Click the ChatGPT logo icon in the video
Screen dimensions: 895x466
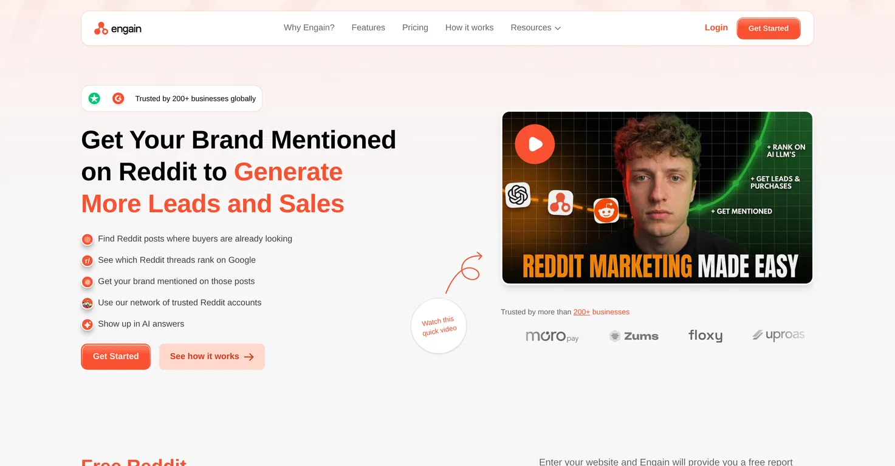pos(518,195)
